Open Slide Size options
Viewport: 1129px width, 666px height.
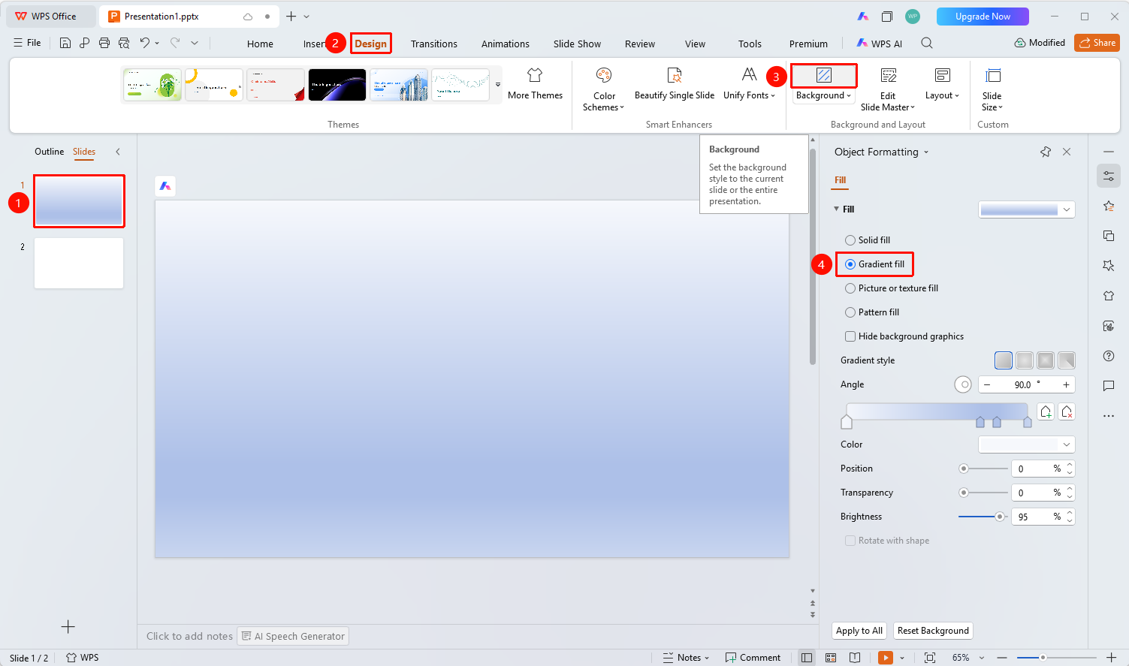pos(992,89)
